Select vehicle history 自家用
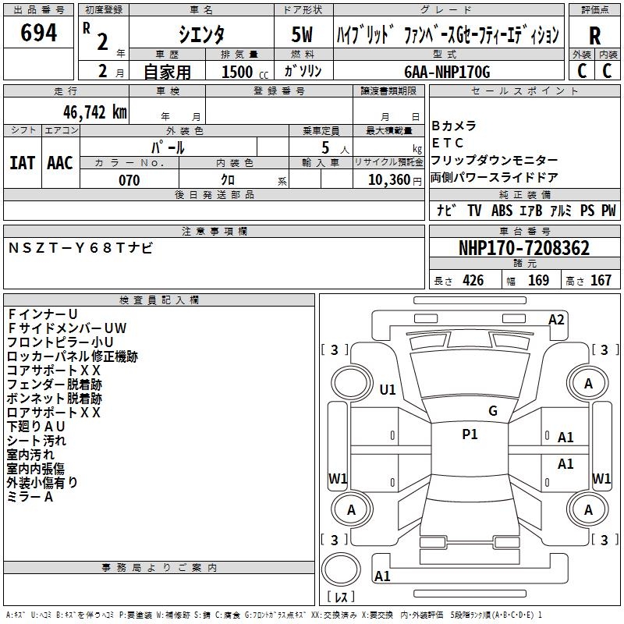 (x=167, y=72)
